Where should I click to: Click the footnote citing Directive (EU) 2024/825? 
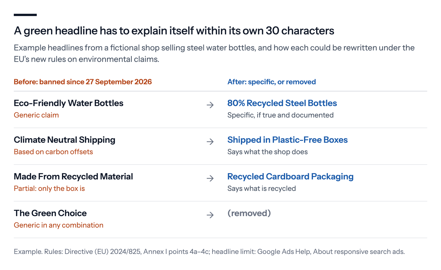209,252
